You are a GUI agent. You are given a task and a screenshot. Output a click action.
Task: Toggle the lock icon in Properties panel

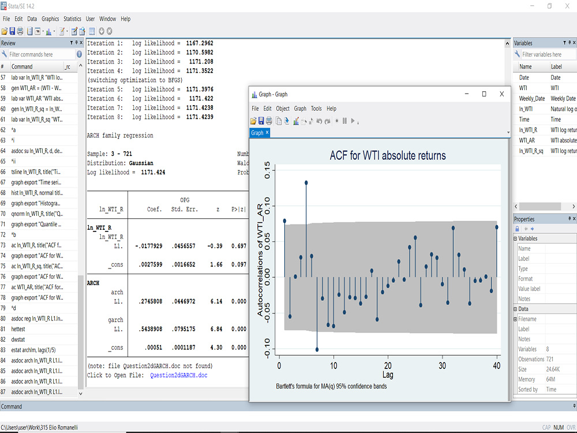517,229
